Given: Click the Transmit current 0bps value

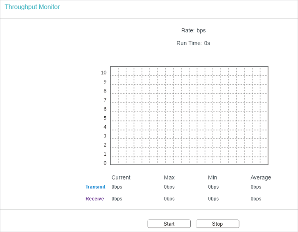Looking at the screenshot, I should (117, 187).
